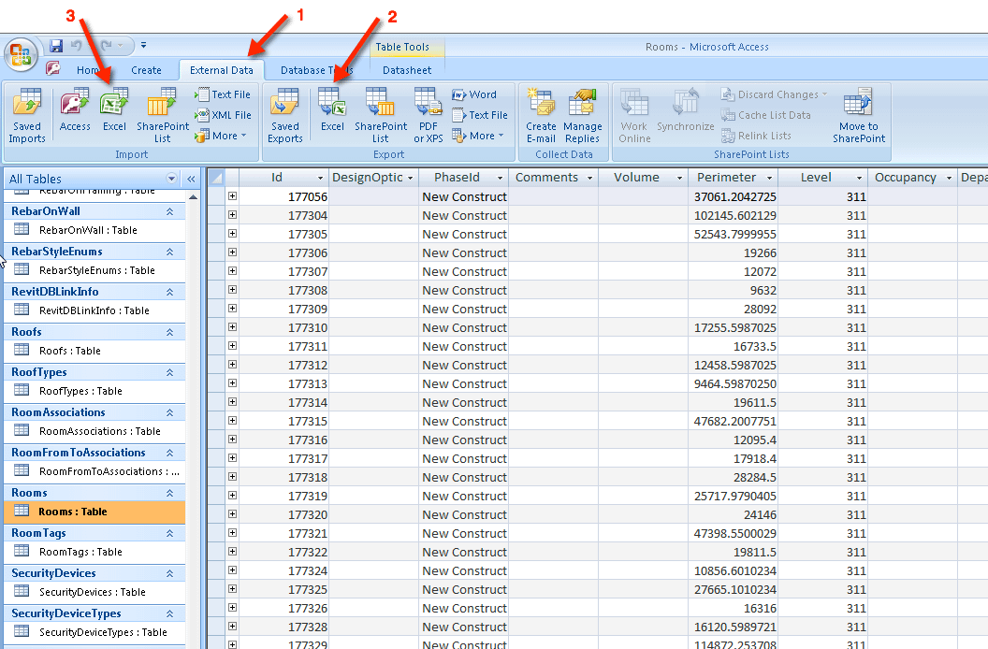Click the Work Online icon
Screen dimensions: 988x649
coord(634,102)
